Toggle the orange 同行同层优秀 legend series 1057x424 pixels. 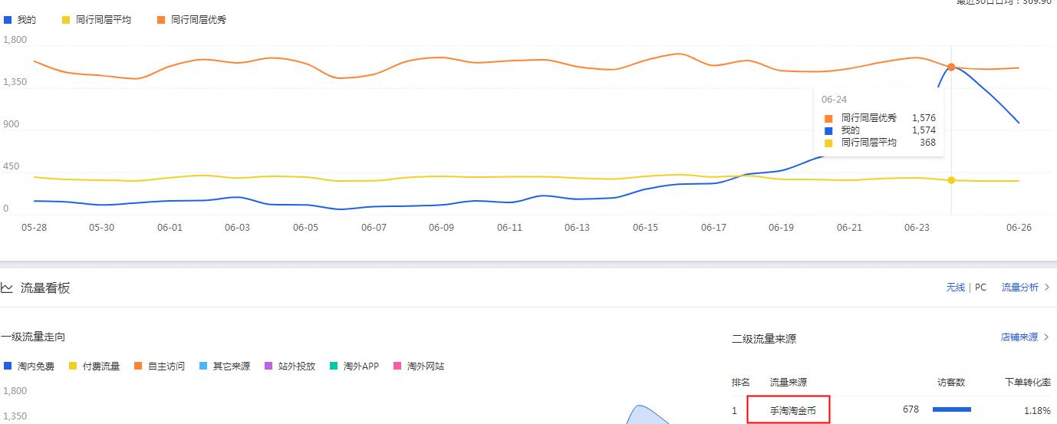[x=192, y=20]
